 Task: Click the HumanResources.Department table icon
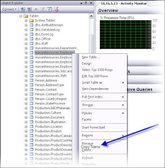(x=32, y=48)
